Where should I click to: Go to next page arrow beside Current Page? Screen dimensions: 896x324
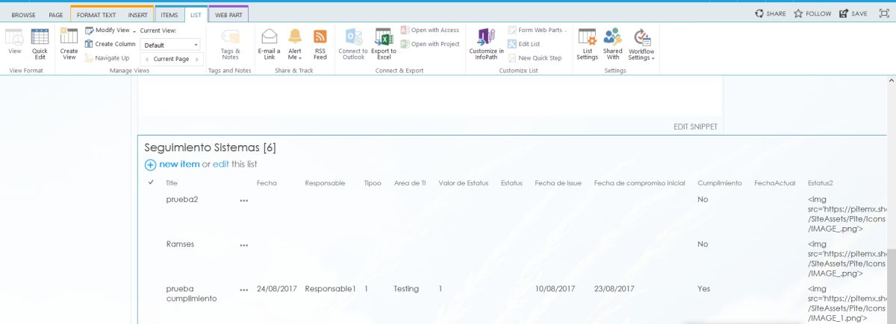[x=196, y=59]
